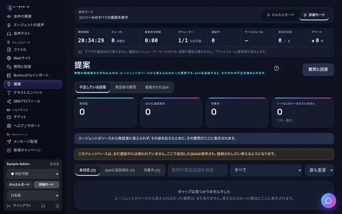Open チケット under ヘルプデスク
Image resolution: width=342 pixels, height=214 pixels.
[33, 117]
